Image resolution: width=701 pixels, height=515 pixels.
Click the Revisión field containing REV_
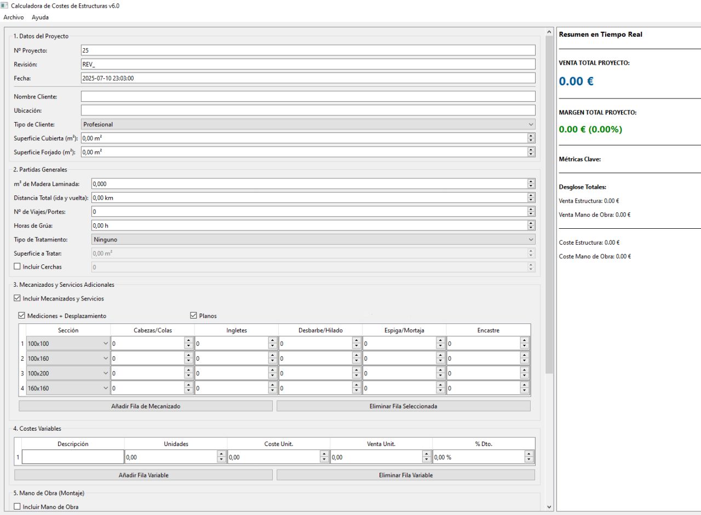pos(308,64)
